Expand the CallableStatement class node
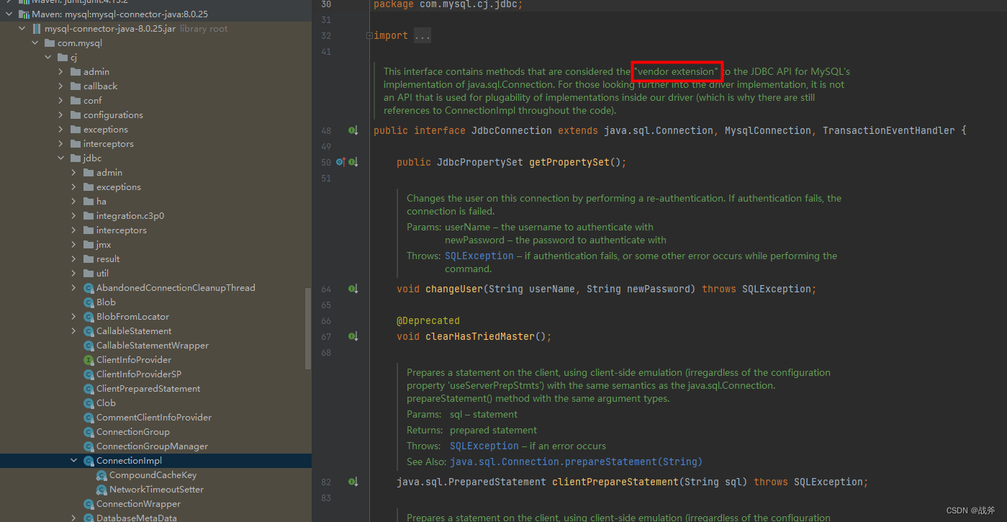The width and height of the screenshot is (1007, 522). (x=74, y=331)
